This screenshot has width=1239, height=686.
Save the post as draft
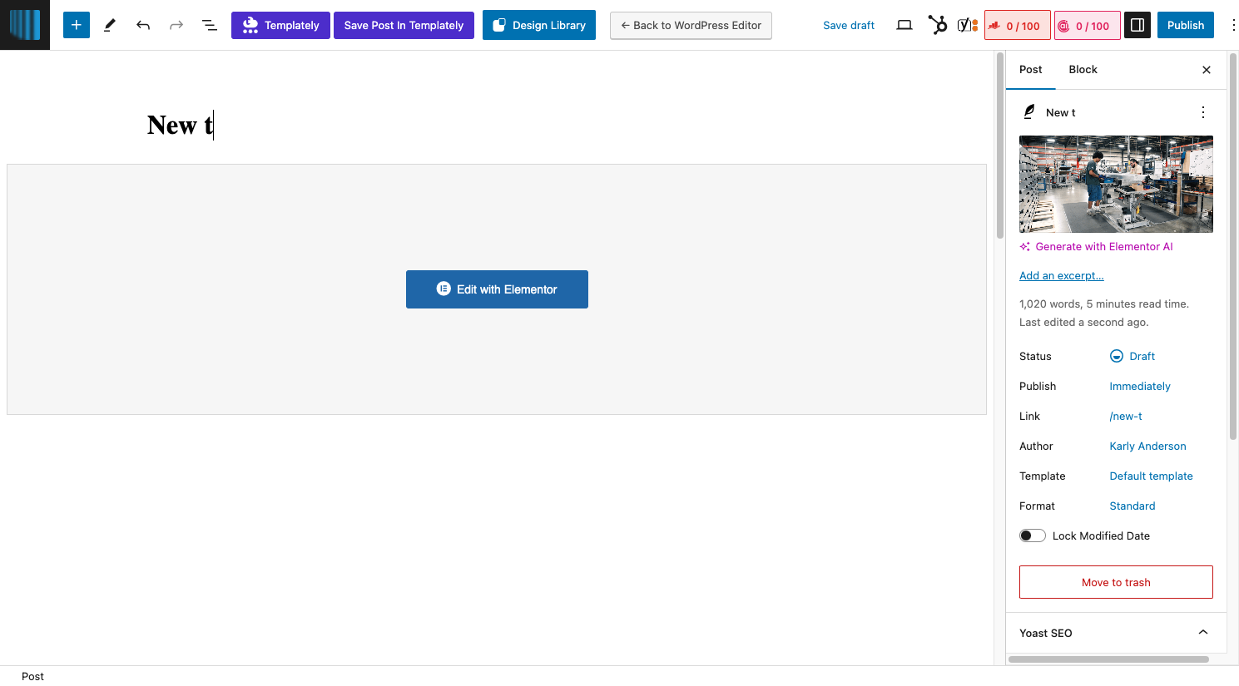pos(849,25)
